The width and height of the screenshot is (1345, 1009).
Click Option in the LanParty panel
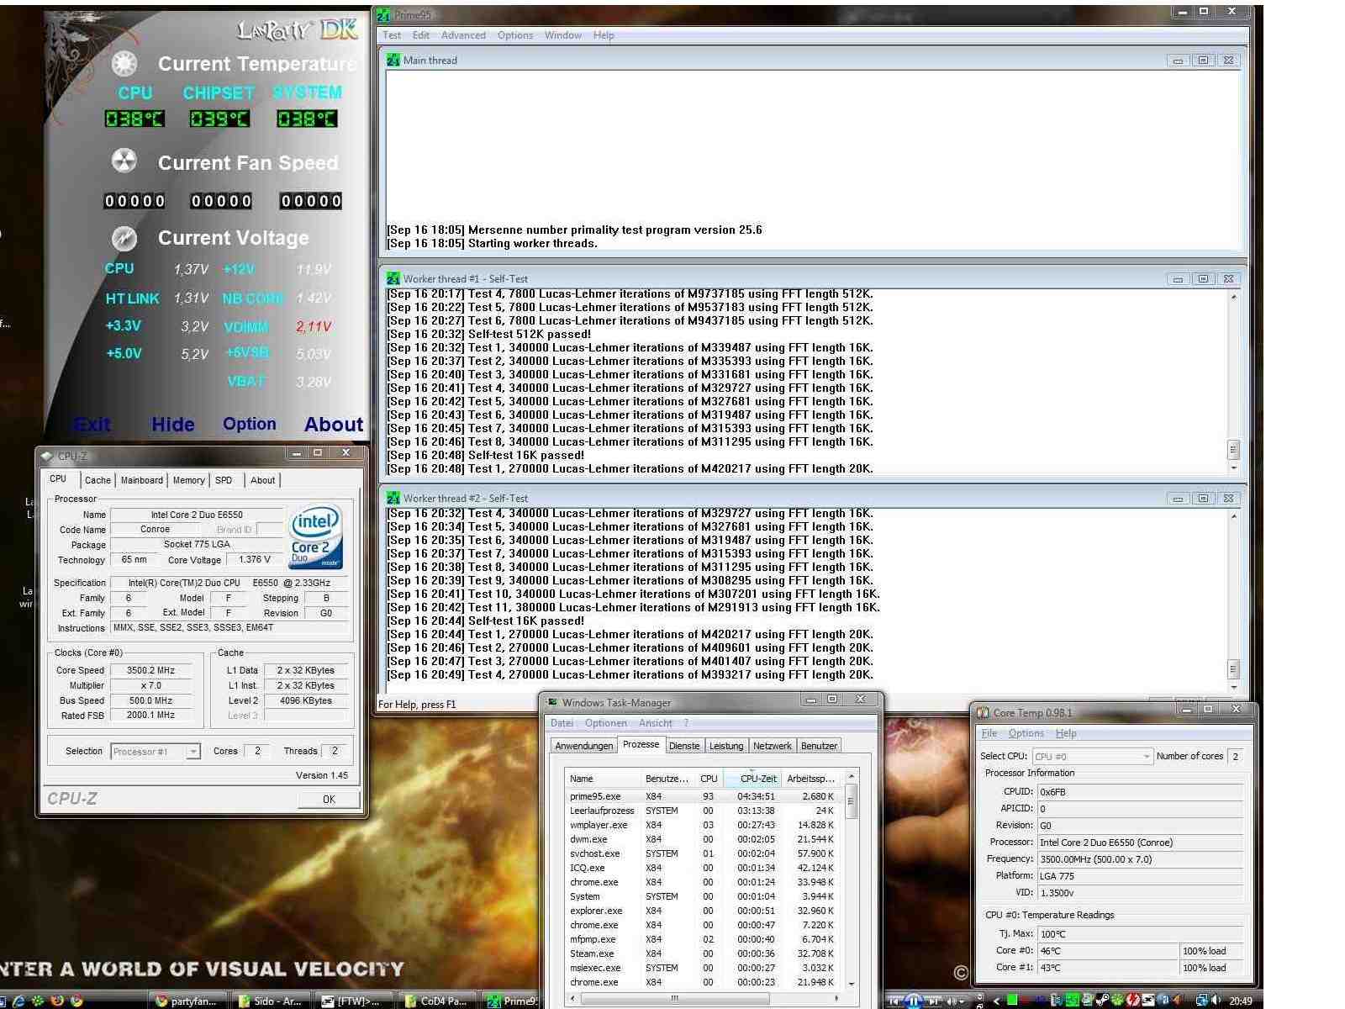click(250, 425)
